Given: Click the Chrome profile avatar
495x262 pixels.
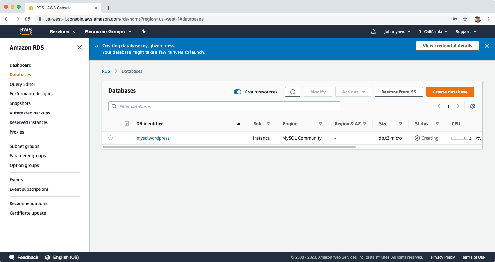Looking at the screenshot, I should coord(477,19).
